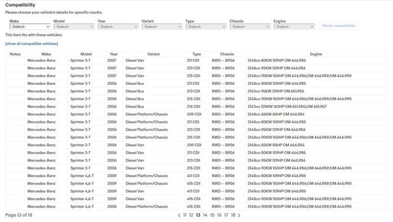Viewport: 393px width, 222px height.
Task: Go to next page arrow
Action: point(239,215)
